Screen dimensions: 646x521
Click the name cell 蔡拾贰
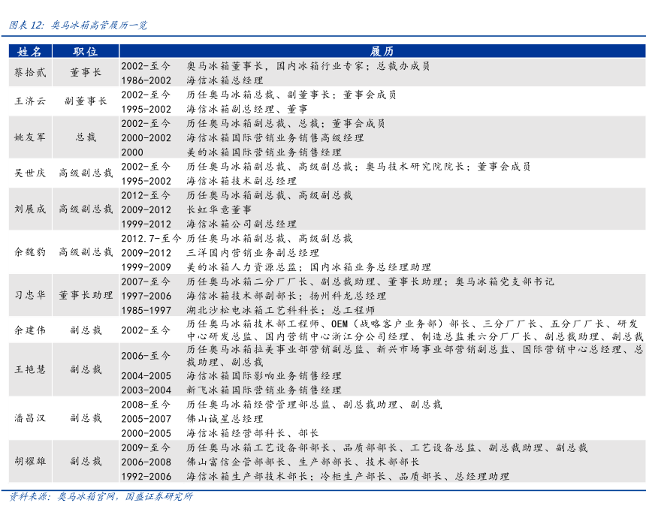click(30, 73)
